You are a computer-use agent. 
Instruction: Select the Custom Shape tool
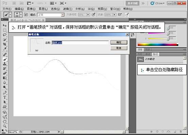5,107
